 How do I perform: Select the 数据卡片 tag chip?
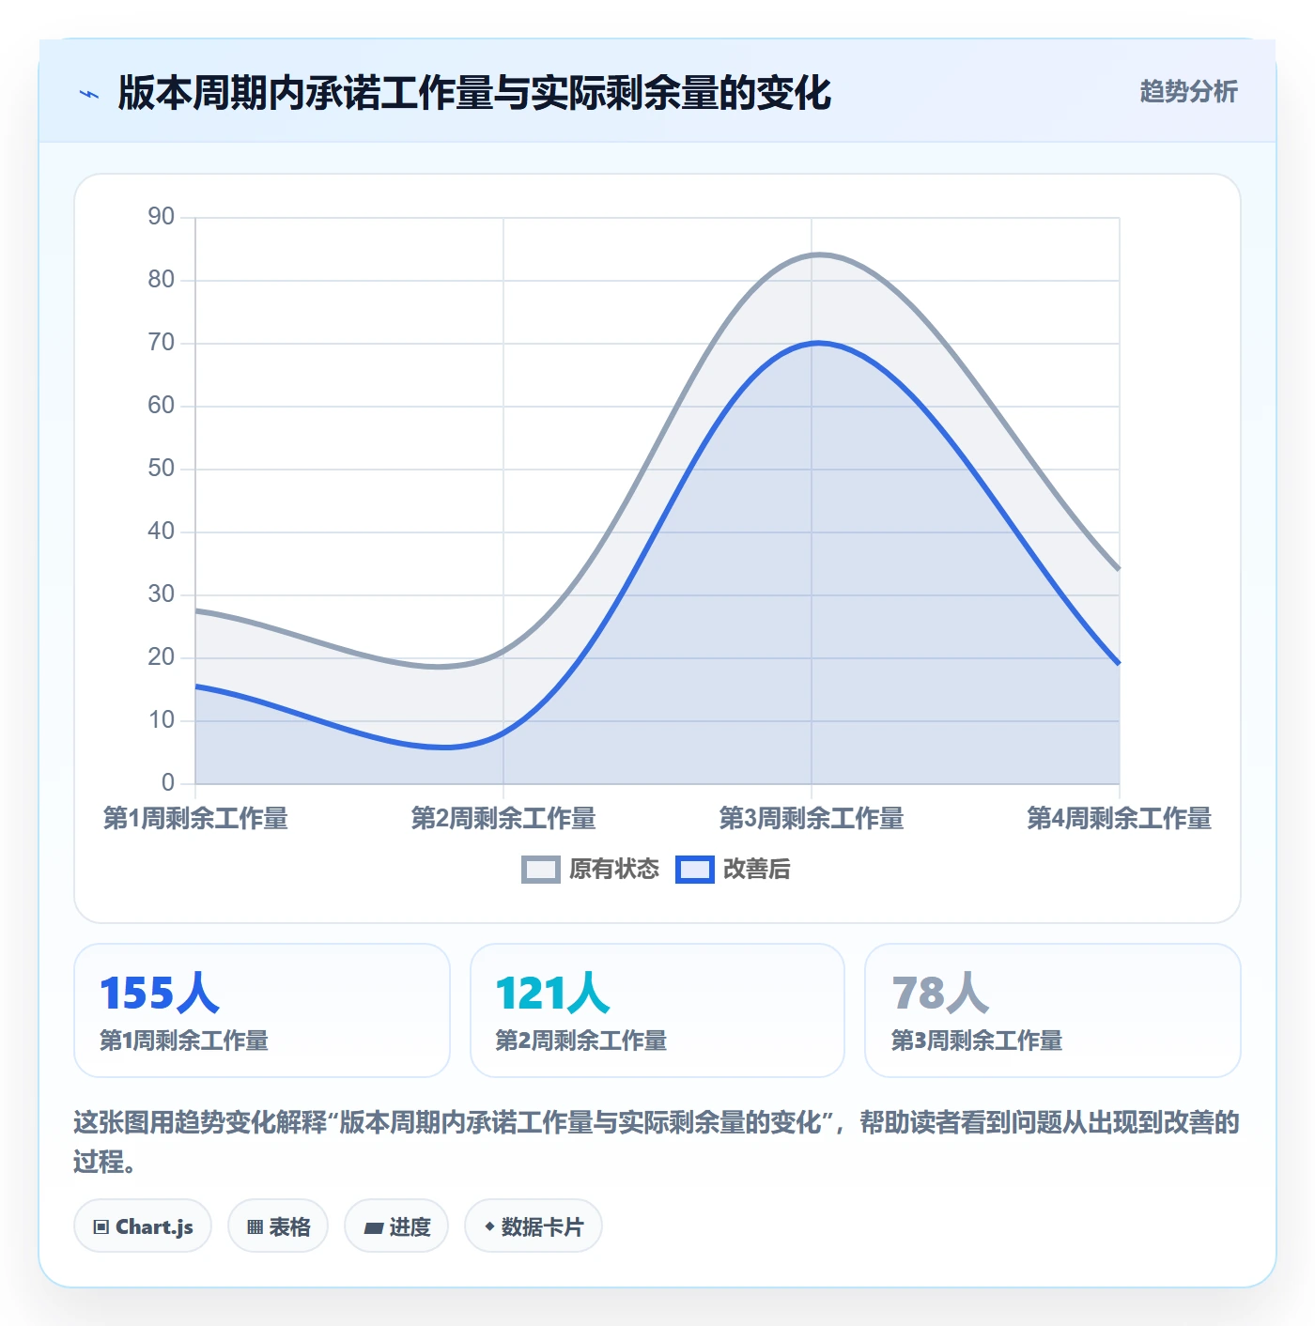point(534,1226)
